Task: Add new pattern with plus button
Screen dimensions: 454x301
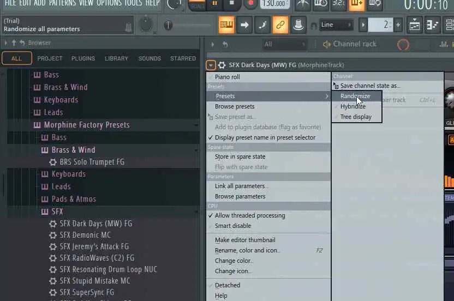Action: (398, 25)
